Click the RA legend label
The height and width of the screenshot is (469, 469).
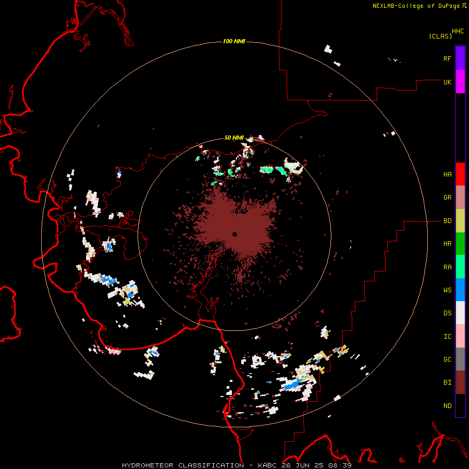click(447, 267)
